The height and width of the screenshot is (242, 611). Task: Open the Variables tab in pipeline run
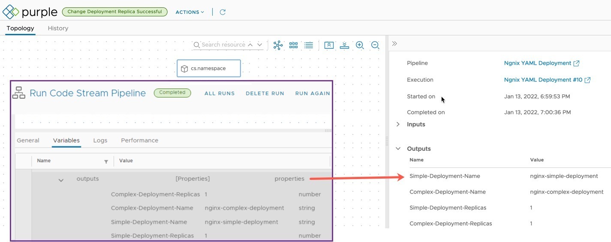(x=66, y=140)
